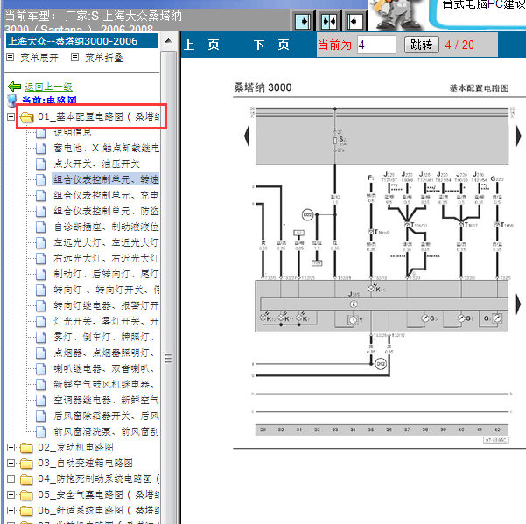
Task: Click the folder icon of 04_防抱死制动系统电路图
Action: tap(26, 479)
